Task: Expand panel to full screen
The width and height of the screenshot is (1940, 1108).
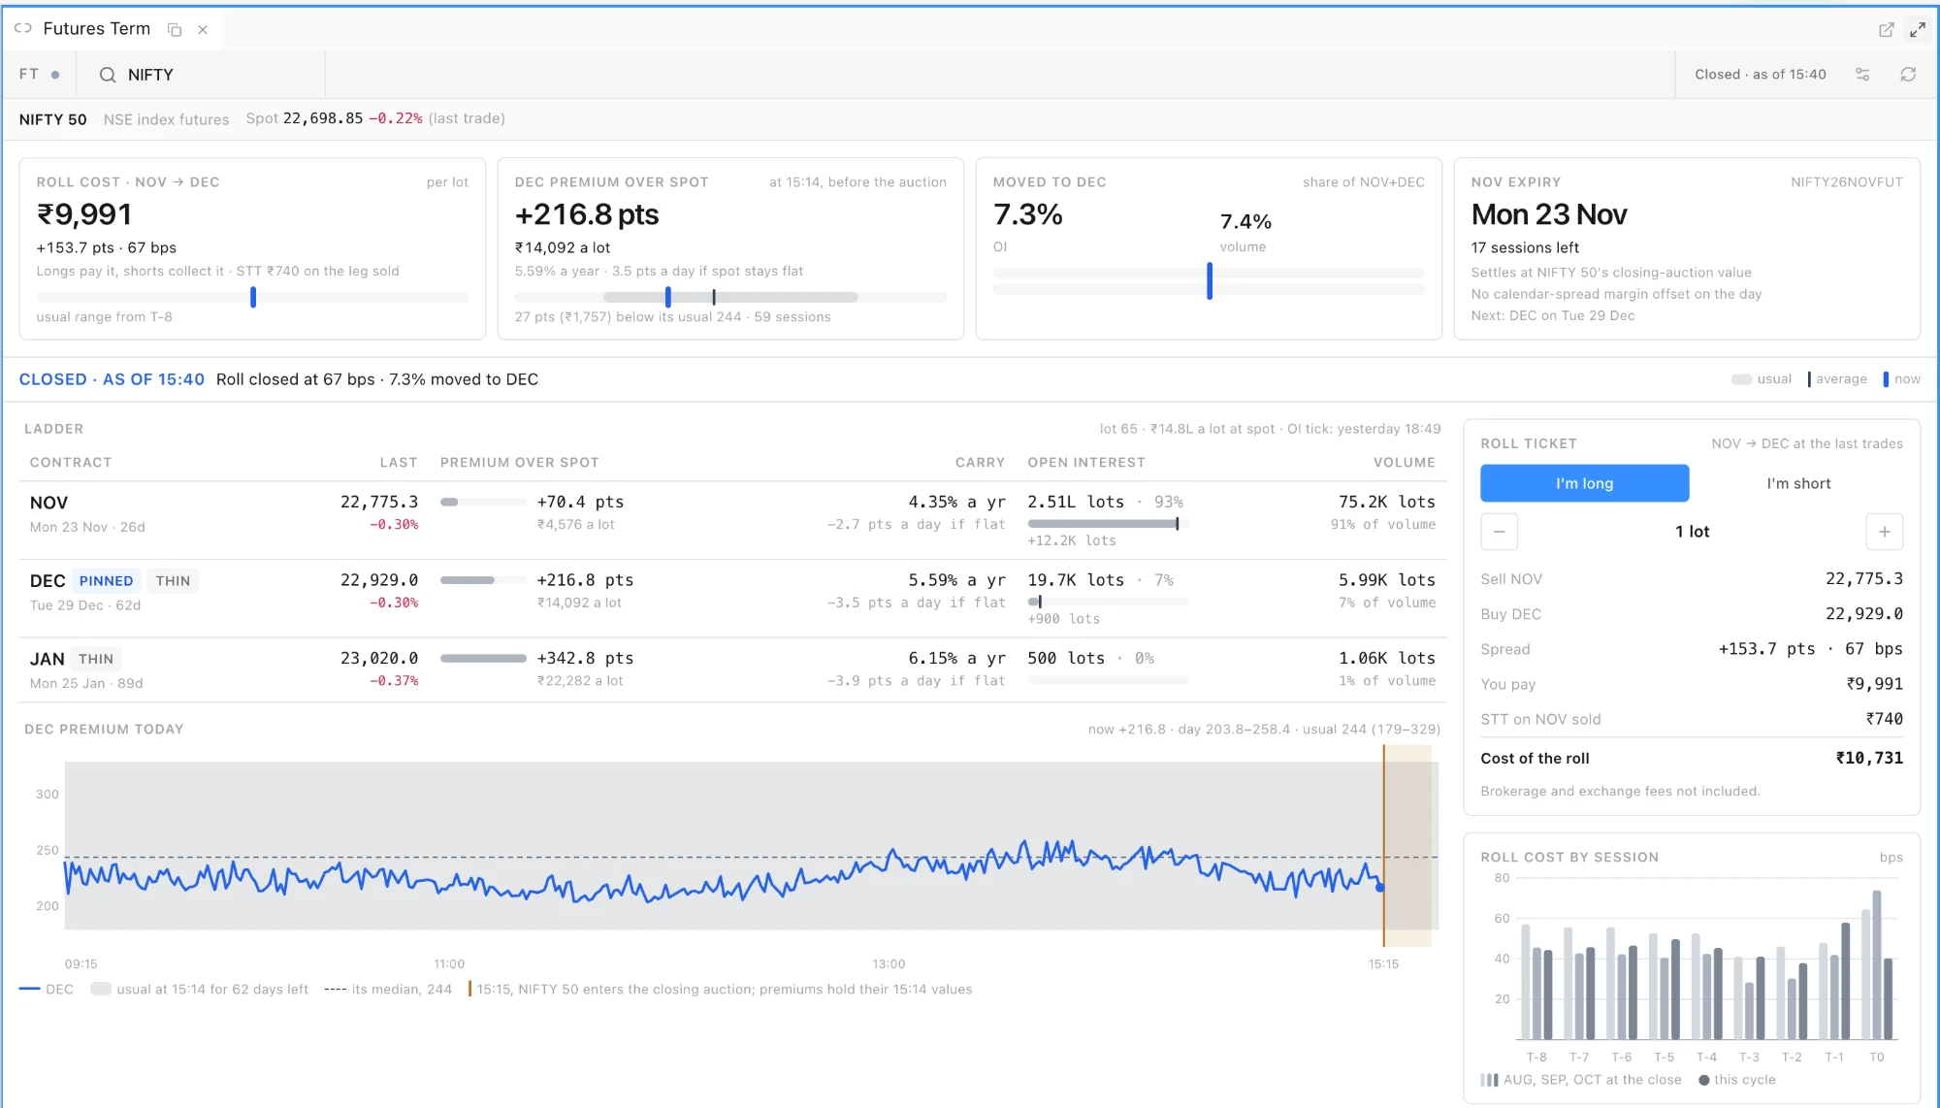Action: tap(1918, 30)
